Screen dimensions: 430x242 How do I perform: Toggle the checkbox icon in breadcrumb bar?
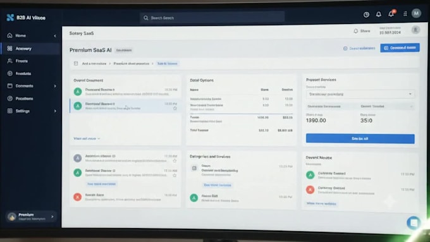pyautogui.click(x=76, y=64)
